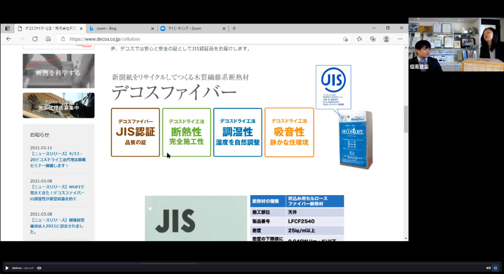Click the DECOS DRY bag image
Screen dimensions: 504x274
coord(356,139)
